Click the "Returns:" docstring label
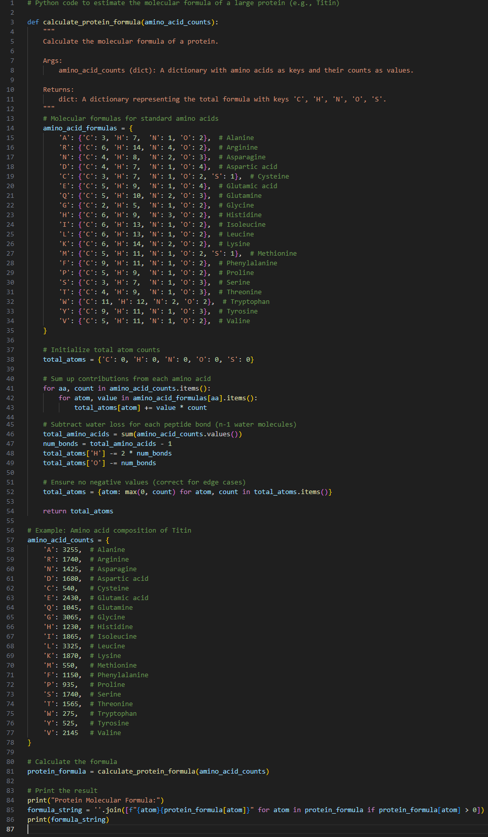 tap(58, 90)
